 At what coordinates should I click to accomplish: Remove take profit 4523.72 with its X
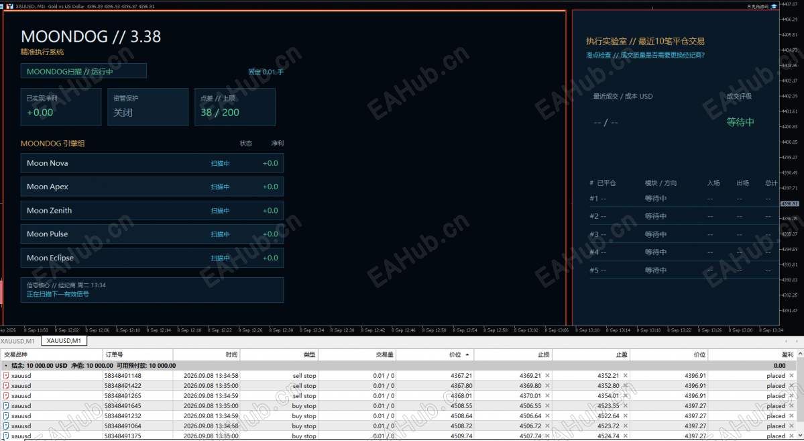(x=626, y=426)
